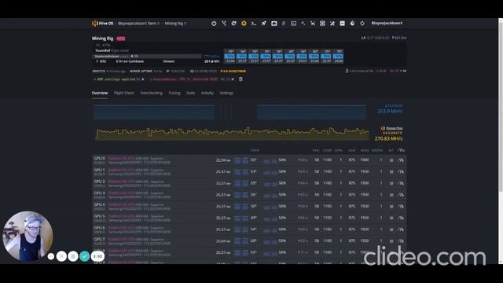This screenshot has width=503, height=283.
Task: Click the ETH on Coinbase wallet text
Action: 130,61
